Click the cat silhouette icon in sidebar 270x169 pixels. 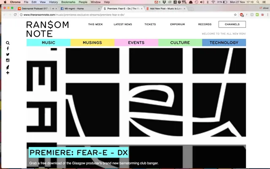8,67
